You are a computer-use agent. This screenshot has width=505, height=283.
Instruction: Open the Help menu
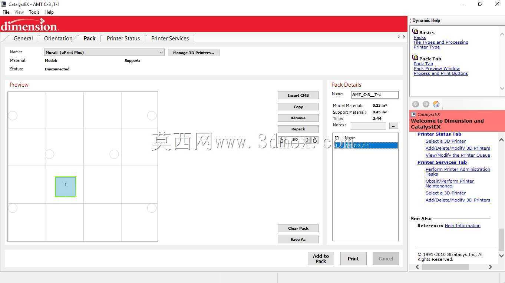point(49,12)
